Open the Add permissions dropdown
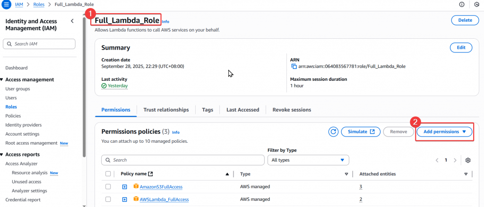 (444, 132)
